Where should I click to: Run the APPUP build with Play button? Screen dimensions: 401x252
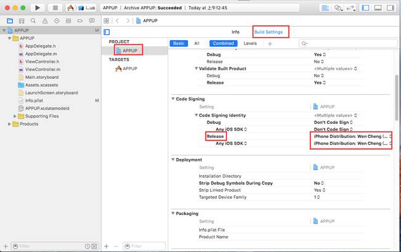click(38, 7)
